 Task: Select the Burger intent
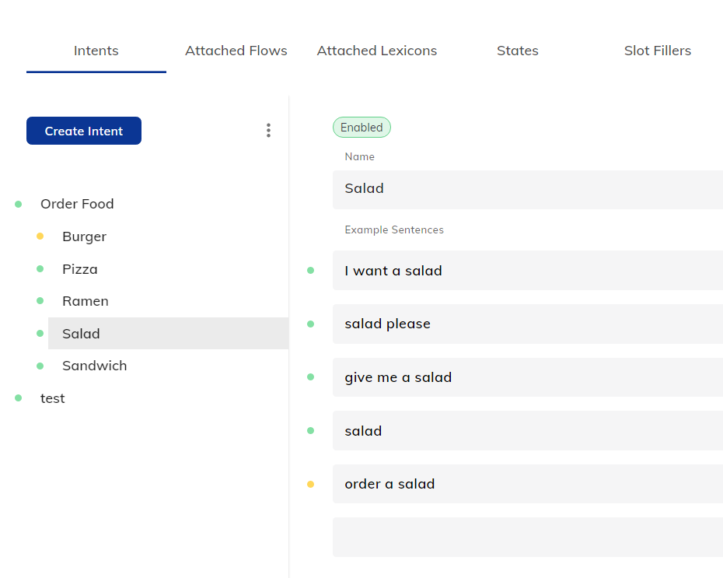[85, 236]
